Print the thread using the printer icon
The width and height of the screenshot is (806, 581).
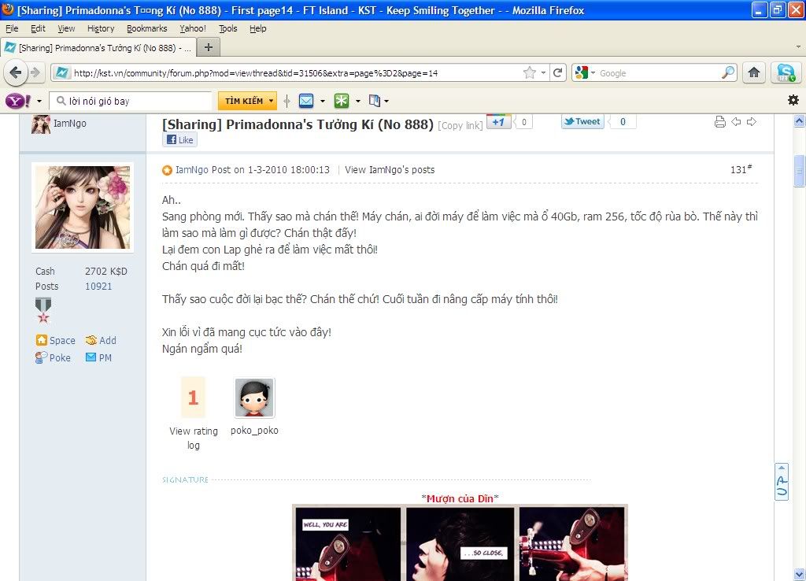tap(719, 122)
